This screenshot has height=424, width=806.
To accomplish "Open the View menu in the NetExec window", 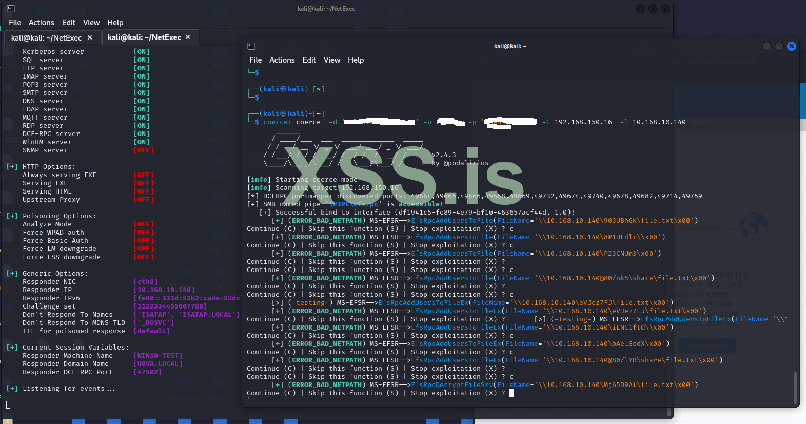I will [x=91, y=23].
